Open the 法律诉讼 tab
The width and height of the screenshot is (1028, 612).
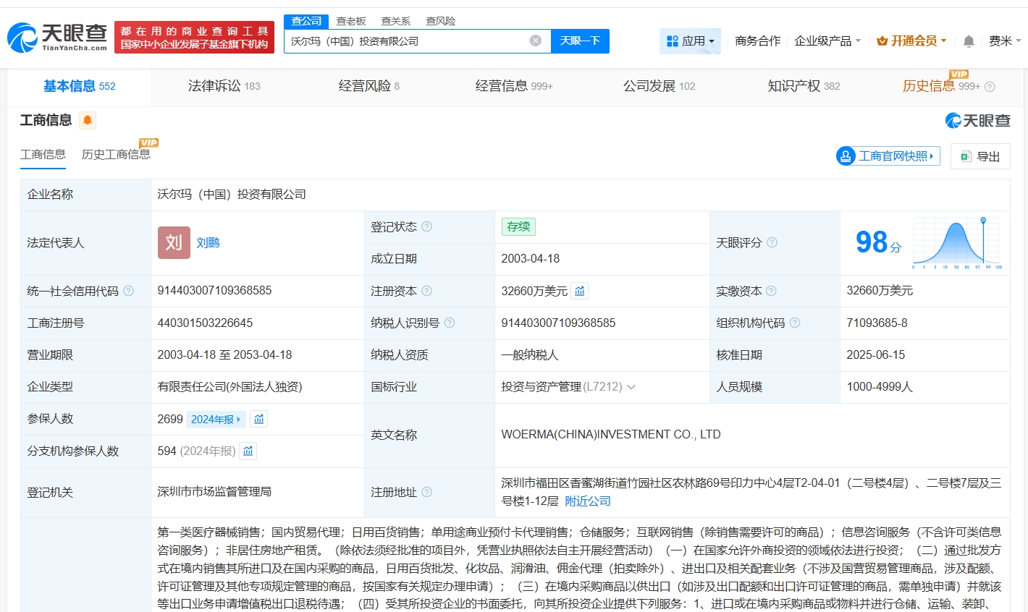point(224,86)
